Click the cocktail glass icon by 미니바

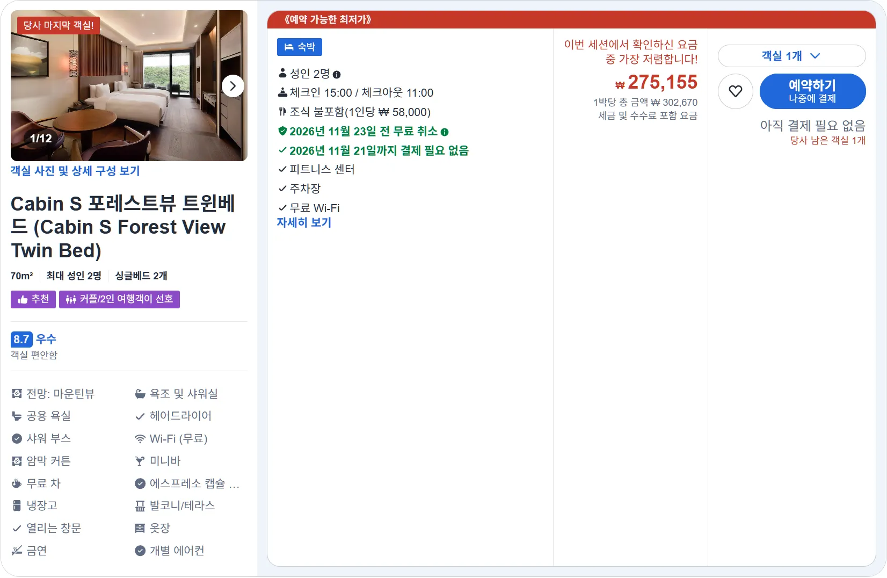(140, 461)
